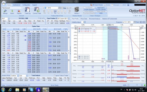
Task: Click the zoom slider in status bar
Action: point(137,85)
